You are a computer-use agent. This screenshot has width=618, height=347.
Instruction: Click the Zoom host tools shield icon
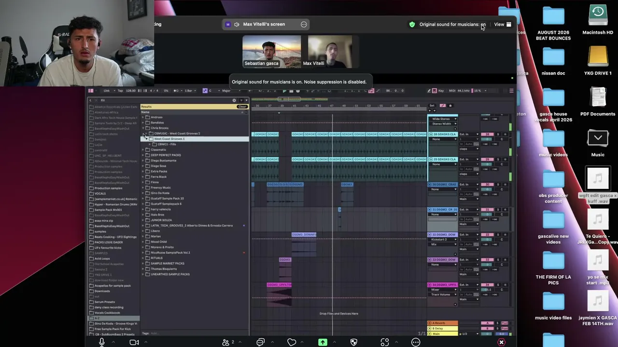coord(354,342)
